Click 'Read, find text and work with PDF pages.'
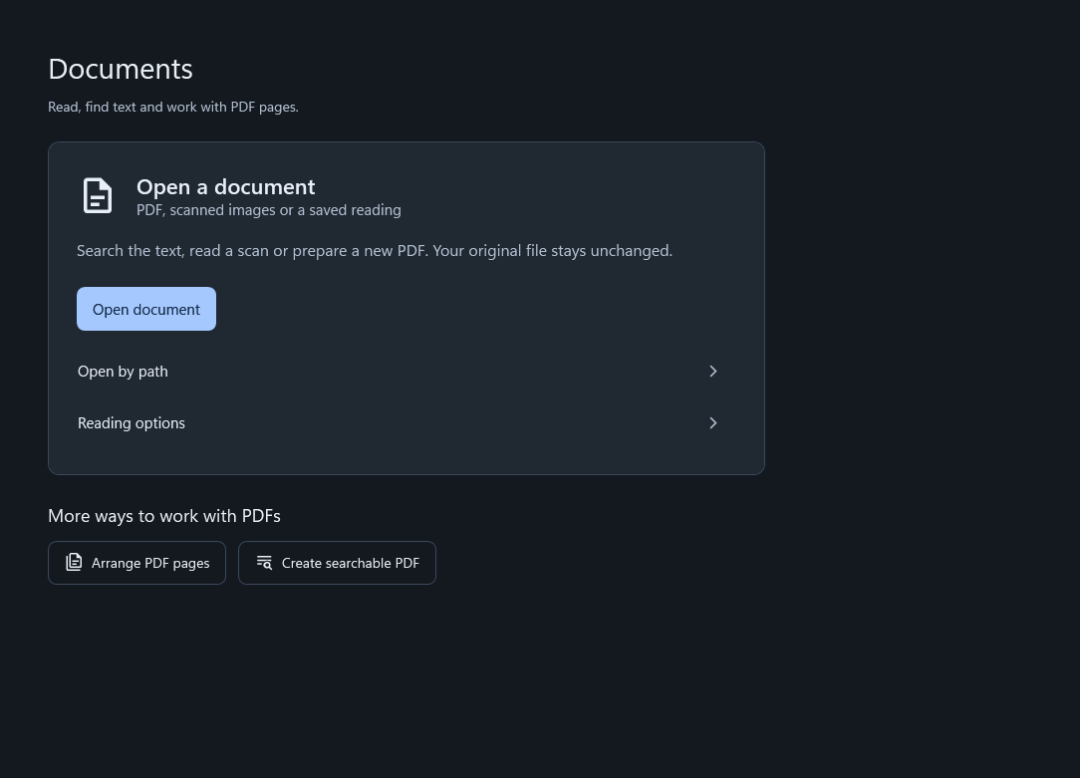 [173, 107]
